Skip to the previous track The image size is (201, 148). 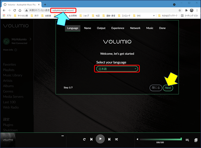coord(91,139)
